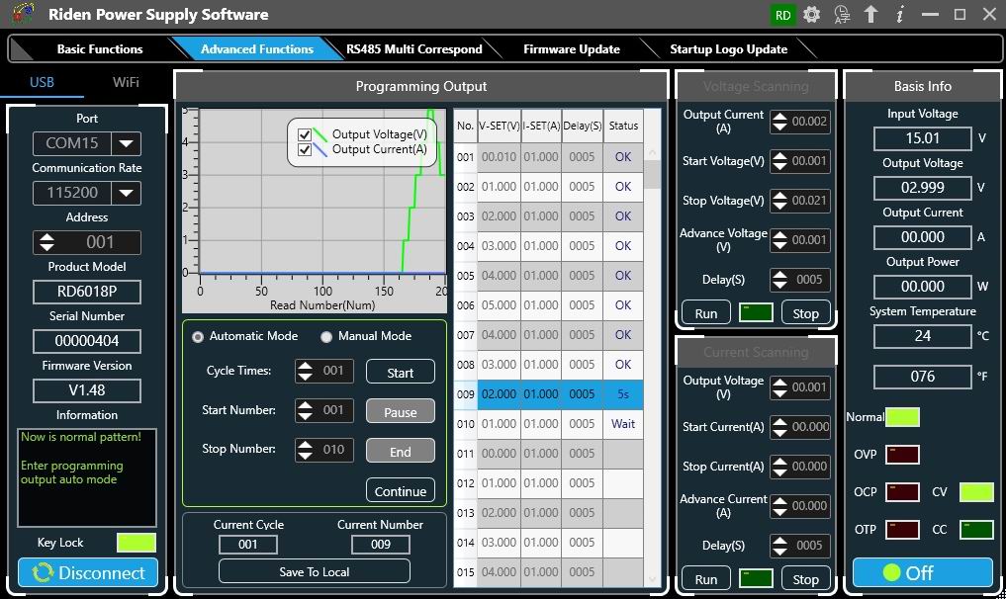
Task: Open settings via the gear icon
Action: coord(812,15)
